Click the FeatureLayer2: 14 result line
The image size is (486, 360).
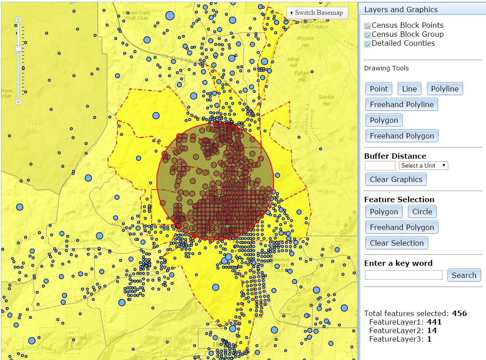(403, 330)
